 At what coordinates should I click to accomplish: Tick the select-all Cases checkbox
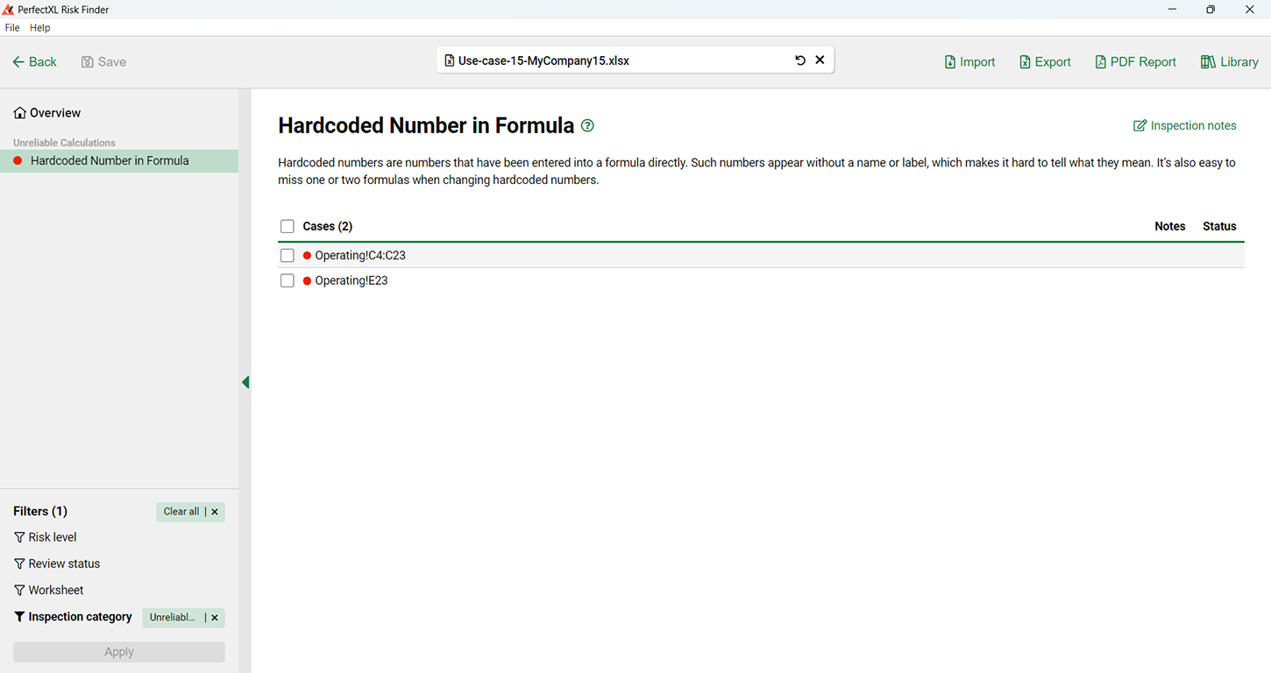point(288,226)
